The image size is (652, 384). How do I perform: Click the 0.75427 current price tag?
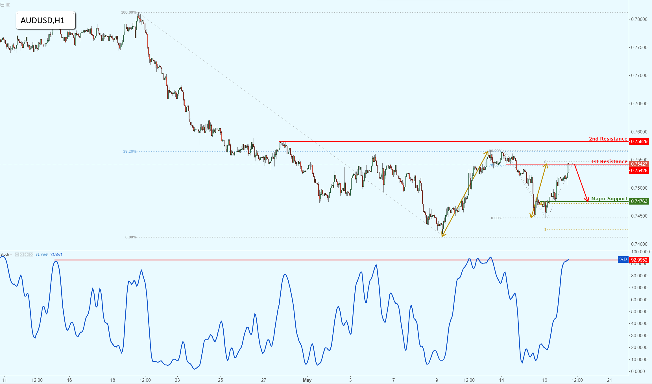click(639, 164)
